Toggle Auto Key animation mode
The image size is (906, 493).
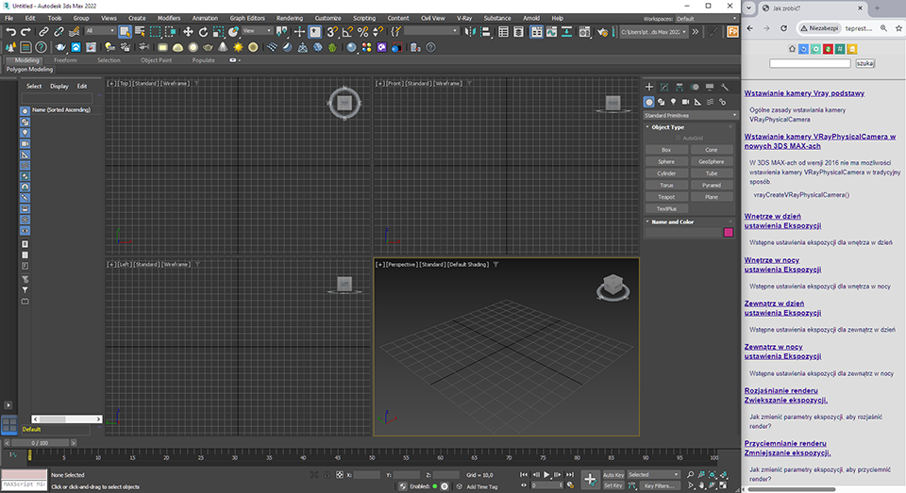613,475
